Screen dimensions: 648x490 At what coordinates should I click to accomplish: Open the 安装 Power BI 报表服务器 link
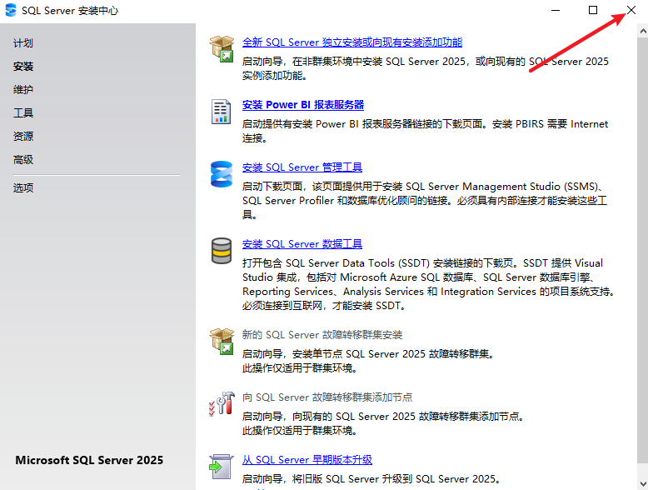click(303, 105)
